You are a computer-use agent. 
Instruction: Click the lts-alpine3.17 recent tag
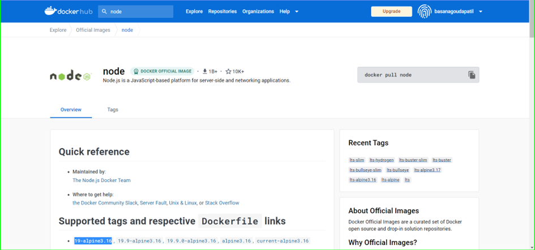tap(428, 170)
